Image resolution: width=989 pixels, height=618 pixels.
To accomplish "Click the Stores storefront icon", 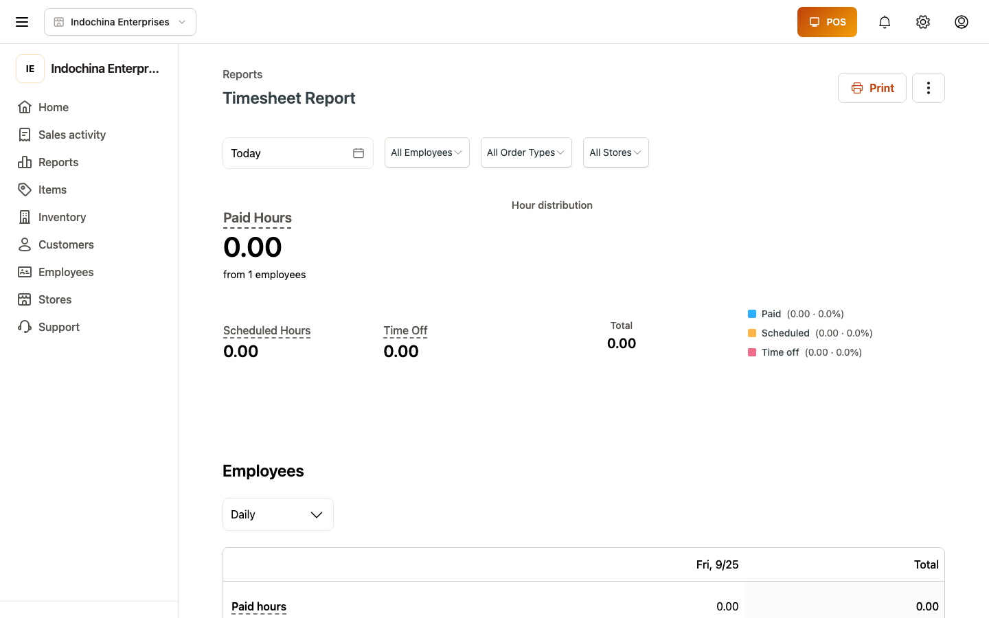I will click(25, 299).
